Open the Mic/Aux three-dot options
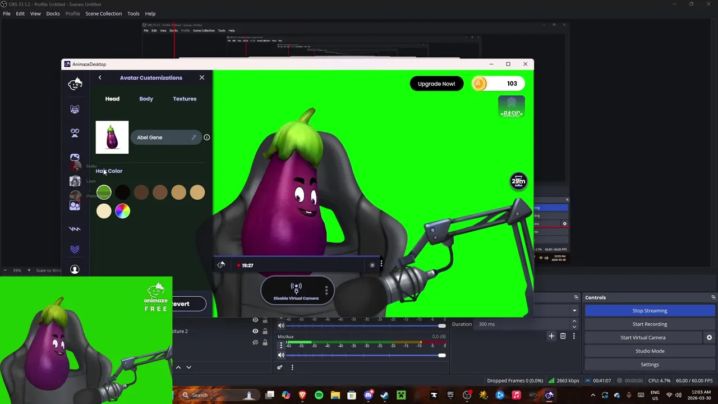Screen dimensions: 718x404 coord(281,345)
